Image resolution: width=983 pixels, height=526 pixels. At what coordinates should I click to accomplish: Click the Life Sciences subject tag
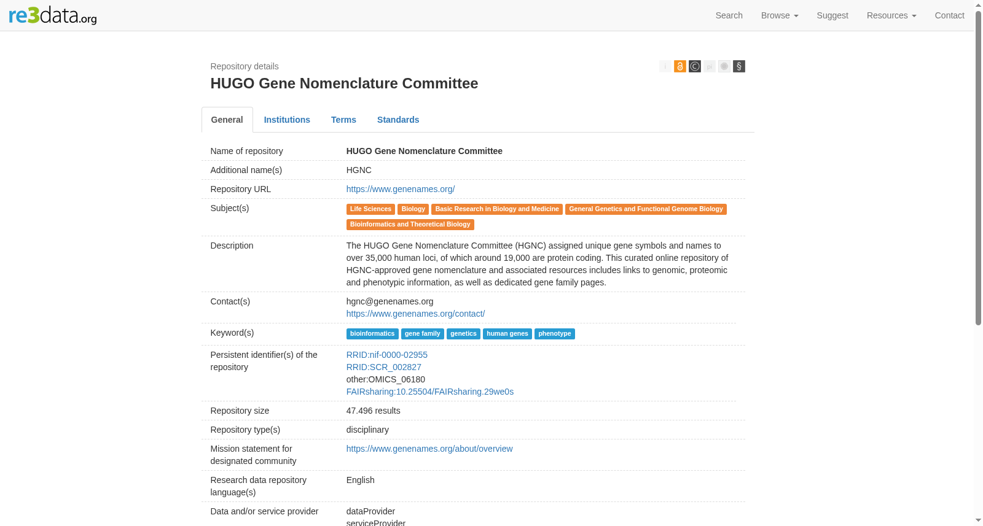tap(370, 209)
